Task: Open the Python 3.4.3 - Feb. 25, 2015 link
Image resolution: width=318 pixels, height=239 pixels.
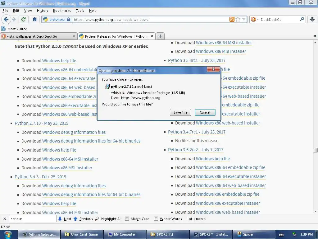Action: click(40, 177)
